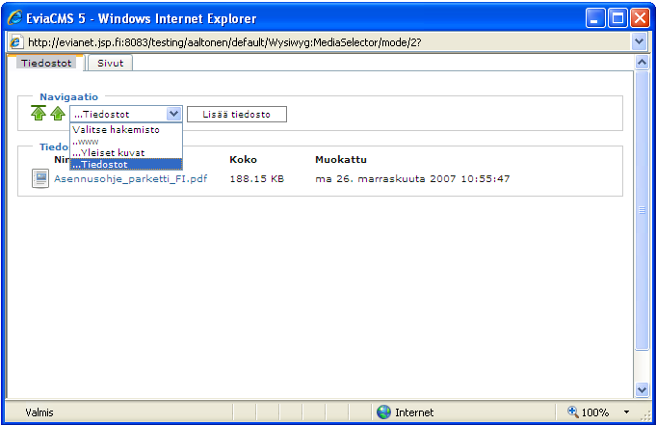Click the 'Muokattu' column header

(x=341, y=160)
